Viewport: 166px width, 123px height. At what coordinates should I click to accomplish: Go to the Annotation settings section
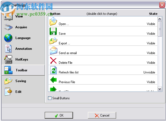click(23, 49)
